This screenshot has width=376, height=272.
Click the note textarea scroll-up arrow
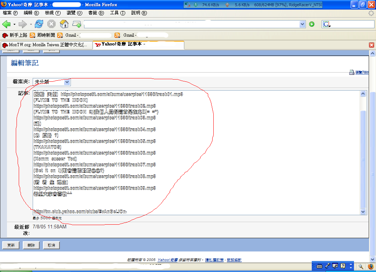pos(363,93)
